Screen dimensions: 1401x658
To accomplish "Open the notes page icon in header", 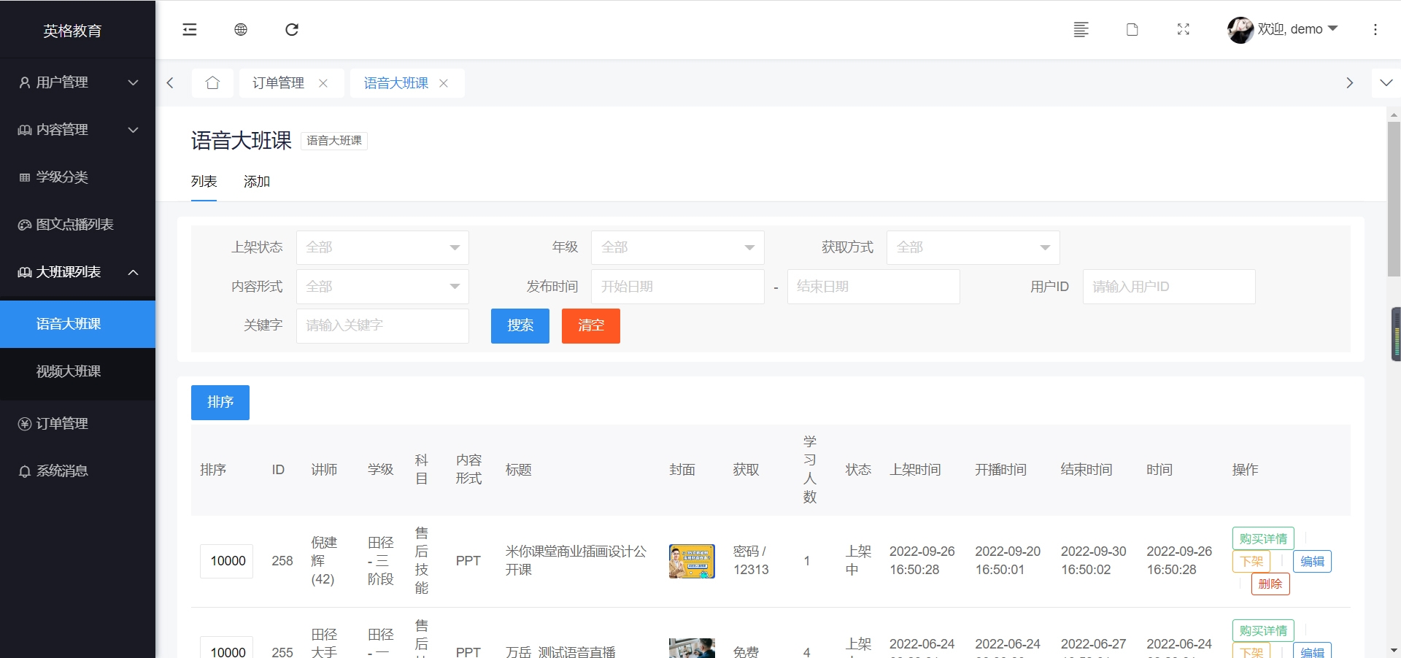I will point(1132,29).
